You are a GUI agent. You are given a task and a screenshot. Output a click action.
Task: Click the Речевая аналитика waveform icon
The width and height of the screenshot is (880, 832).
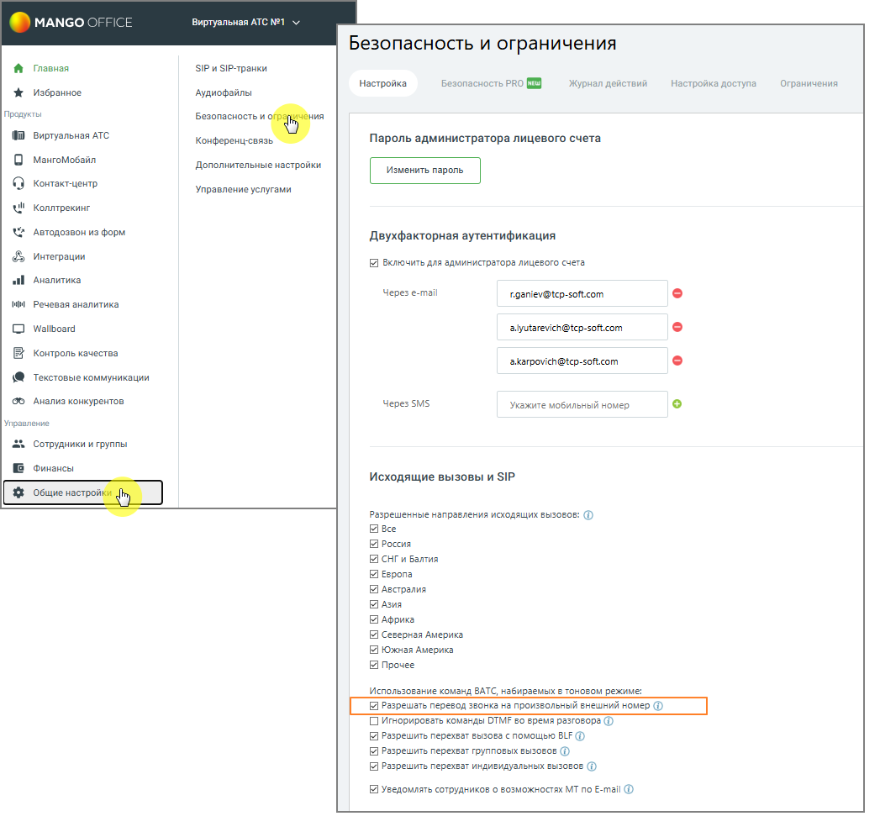(x=18, y=304)
